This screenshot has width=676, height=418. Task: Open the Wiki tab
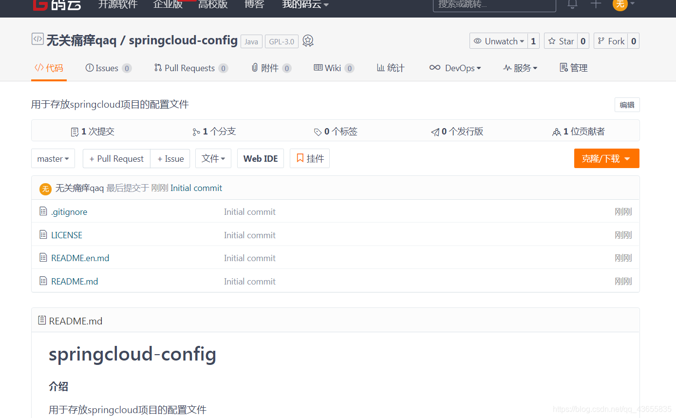pos(334,68)
